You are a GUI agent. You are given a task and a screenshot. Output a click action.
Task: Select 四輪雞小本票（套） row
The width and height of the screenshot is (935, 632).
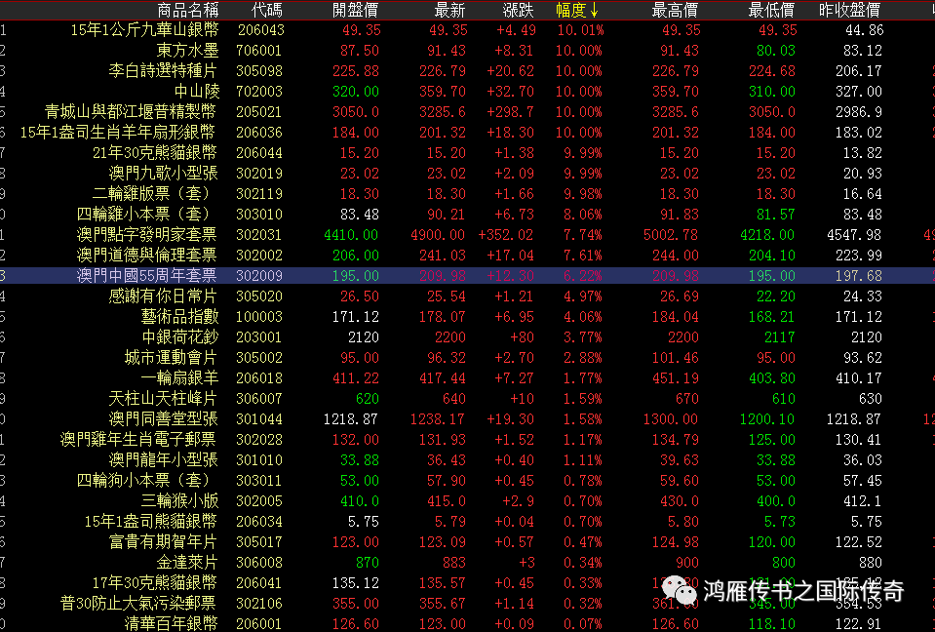pos(468,214)
